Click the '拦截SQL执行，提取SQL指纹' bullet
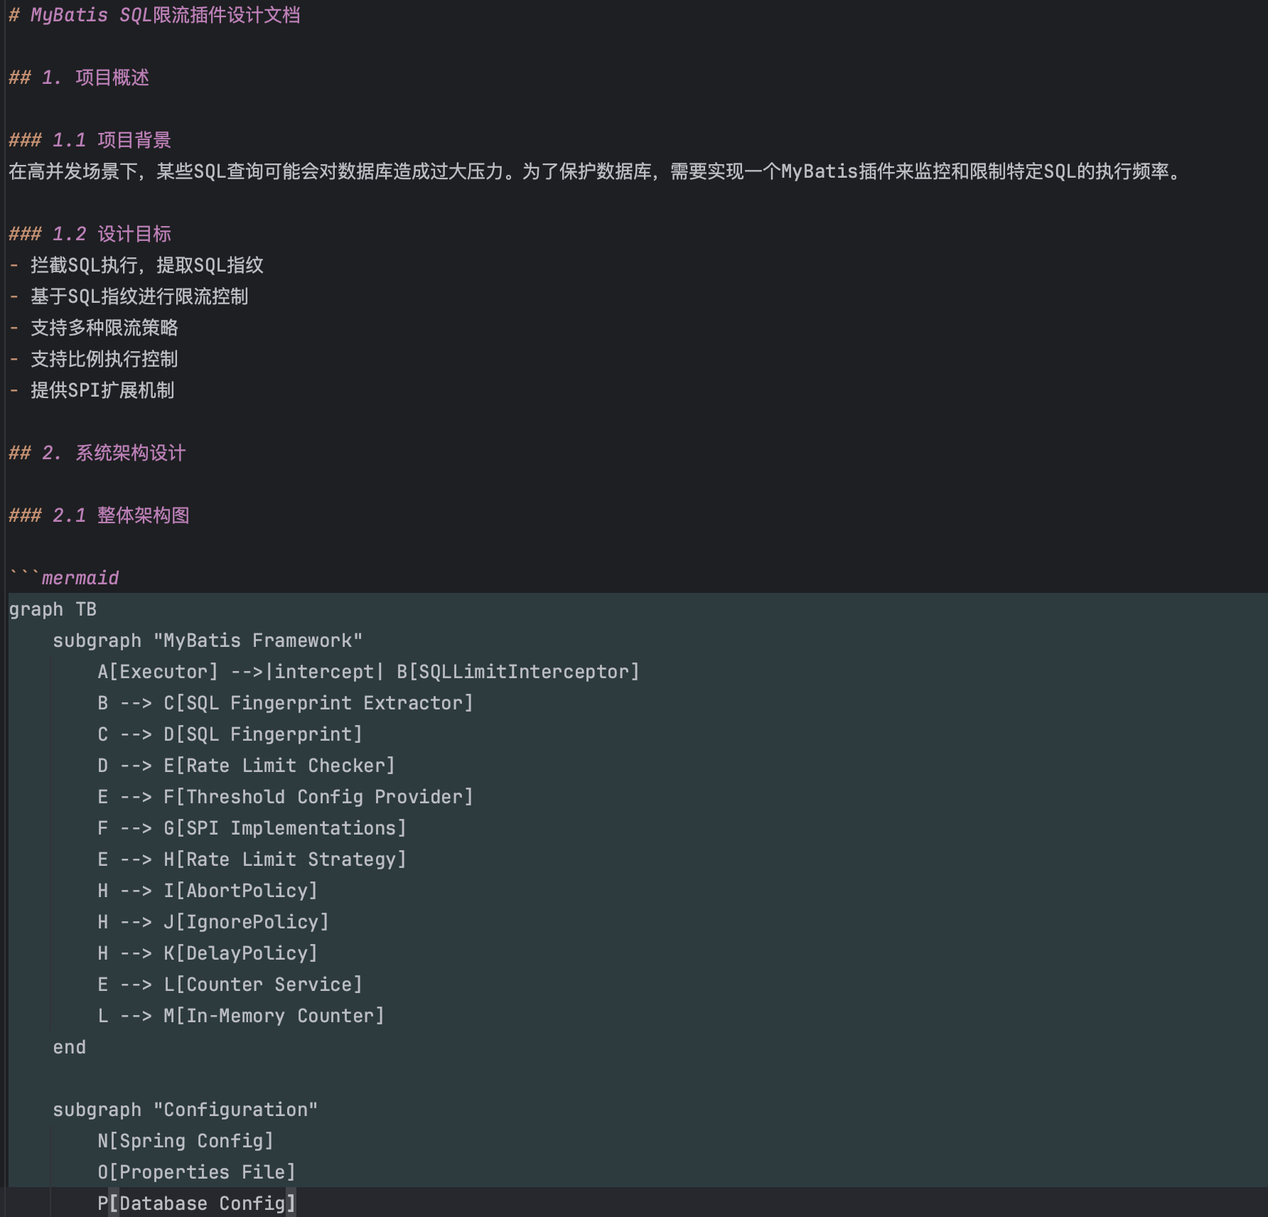 click(146, 265)
